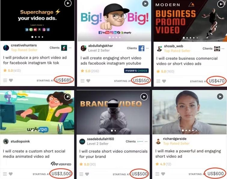
Task: Open creativehunters profile avatar
Action: click(6, 48)
